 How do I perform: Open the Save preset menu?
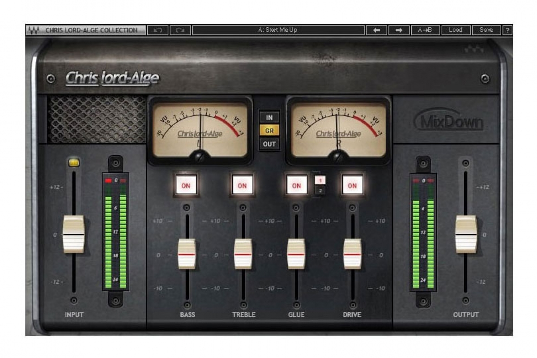coord(486,30)
